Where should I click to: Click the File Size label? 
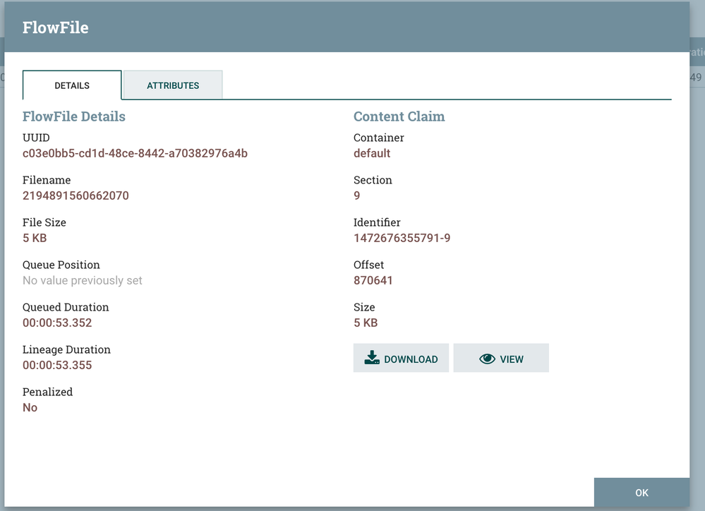click(44, 222)
